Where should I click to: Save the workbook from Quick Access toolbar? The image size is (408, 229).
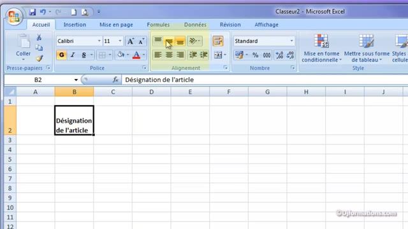click(x=33, y=12)
